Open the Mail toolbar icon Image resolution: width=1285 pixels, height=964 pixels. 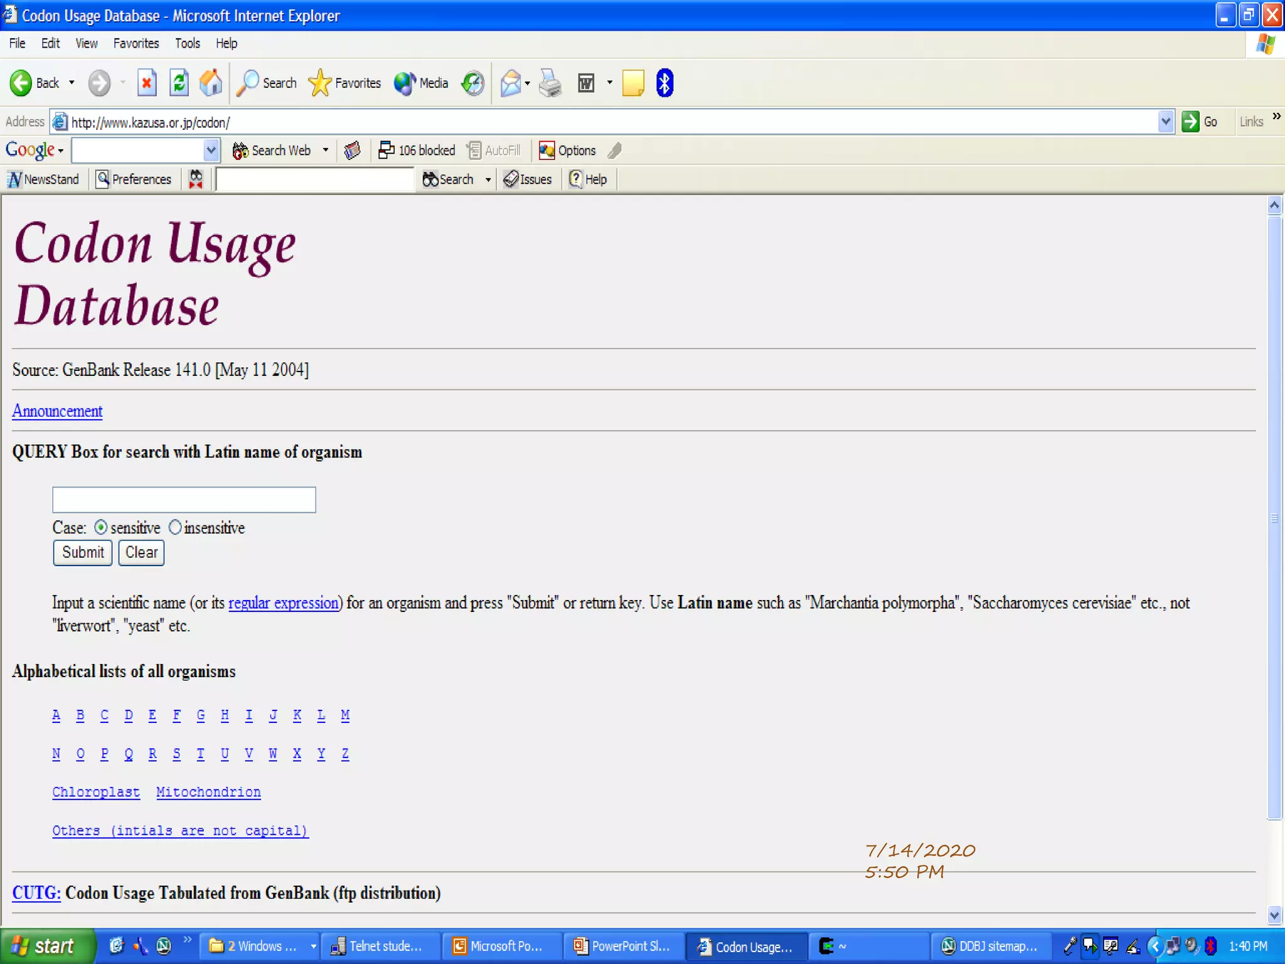point(511,83)
